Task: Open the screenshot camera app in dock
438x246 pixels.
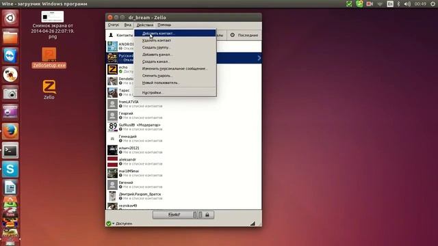Action: tap(10, 94)
